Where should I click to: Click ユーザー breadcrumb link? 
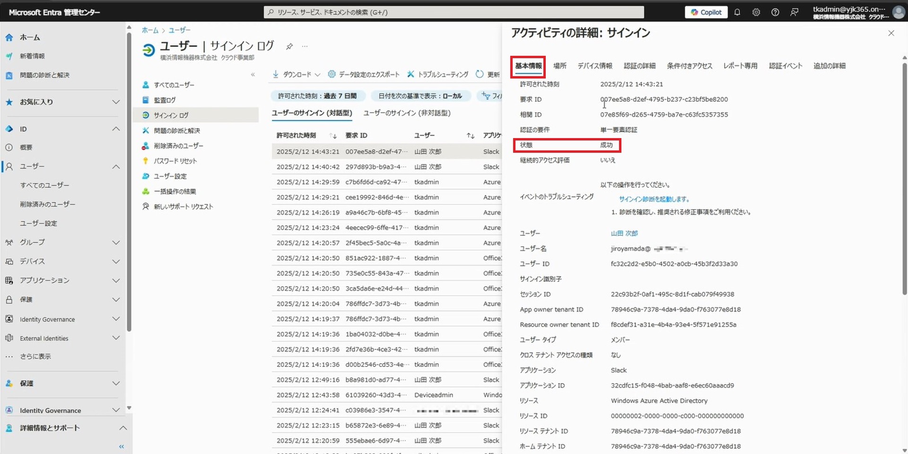(179, 30)
